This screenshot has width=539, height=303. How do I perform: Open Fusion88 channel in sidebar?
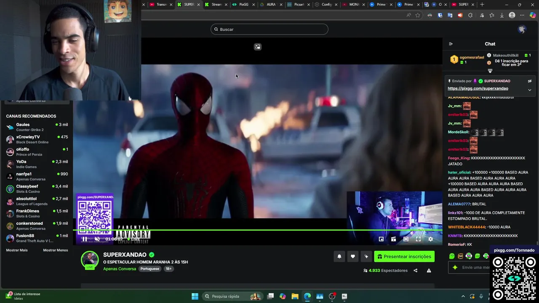(37, 238)
